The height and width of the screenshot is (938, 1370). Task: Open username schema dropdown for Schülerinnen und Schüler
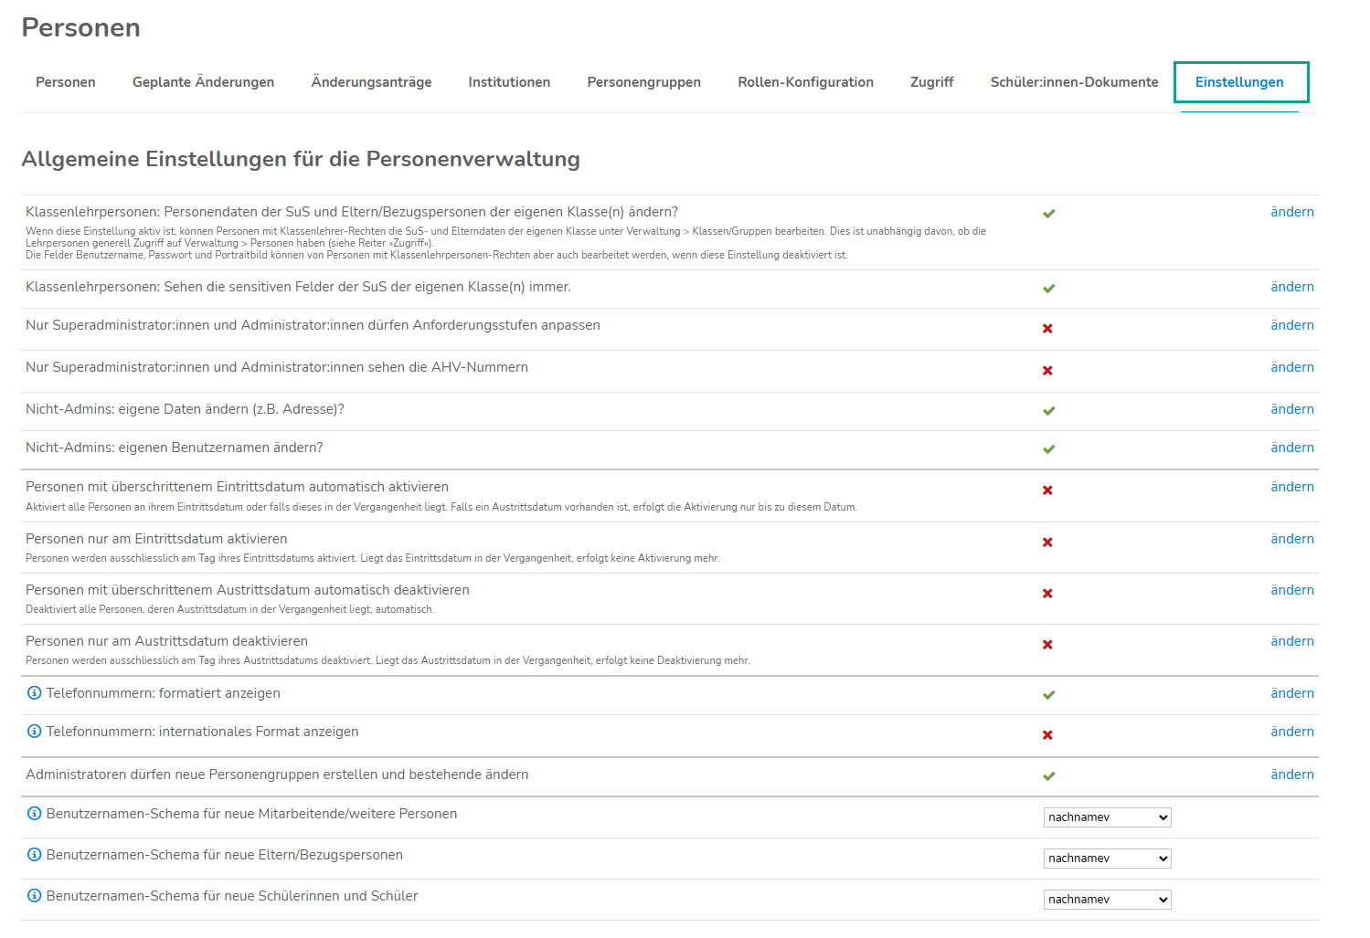(x=1107, y=900)
